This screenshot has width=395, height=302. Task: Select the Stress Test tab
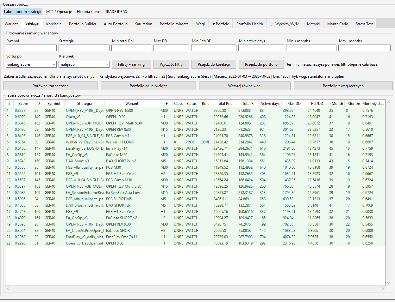(364, 24)
